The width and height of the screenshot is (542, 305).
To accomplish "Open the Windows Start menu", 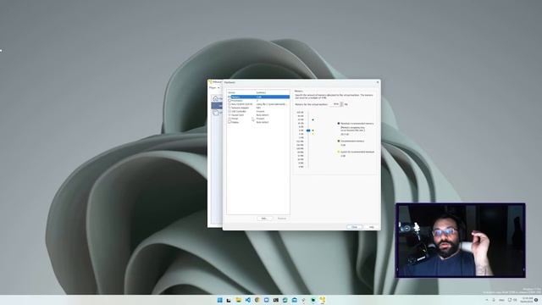I will coord(219,300).
